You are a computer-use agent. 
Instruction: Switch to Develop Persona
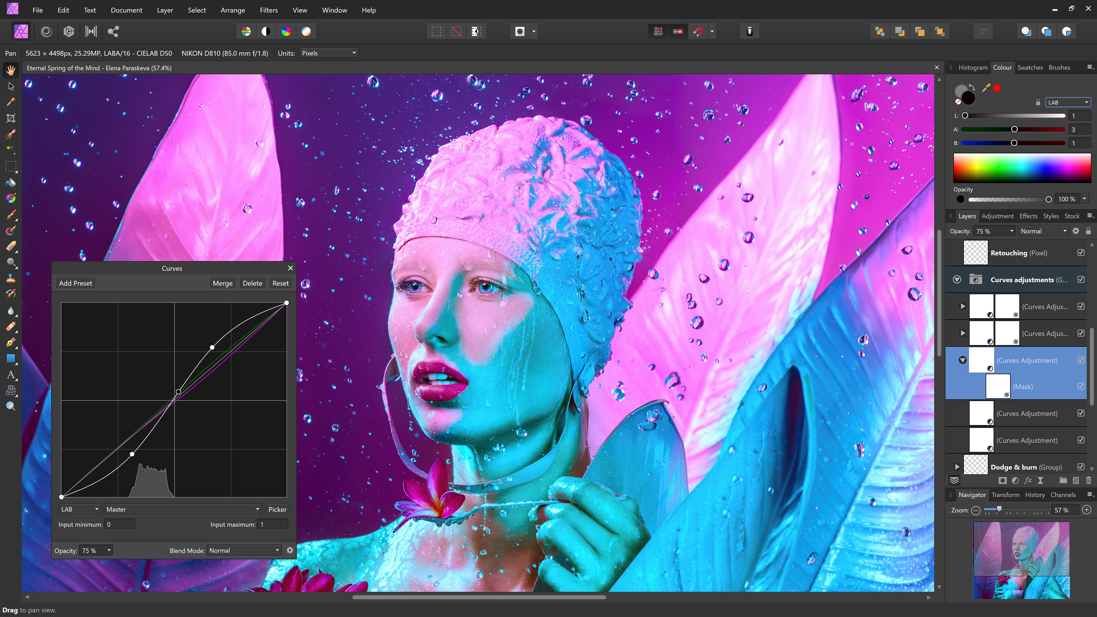tap(69, 31)
